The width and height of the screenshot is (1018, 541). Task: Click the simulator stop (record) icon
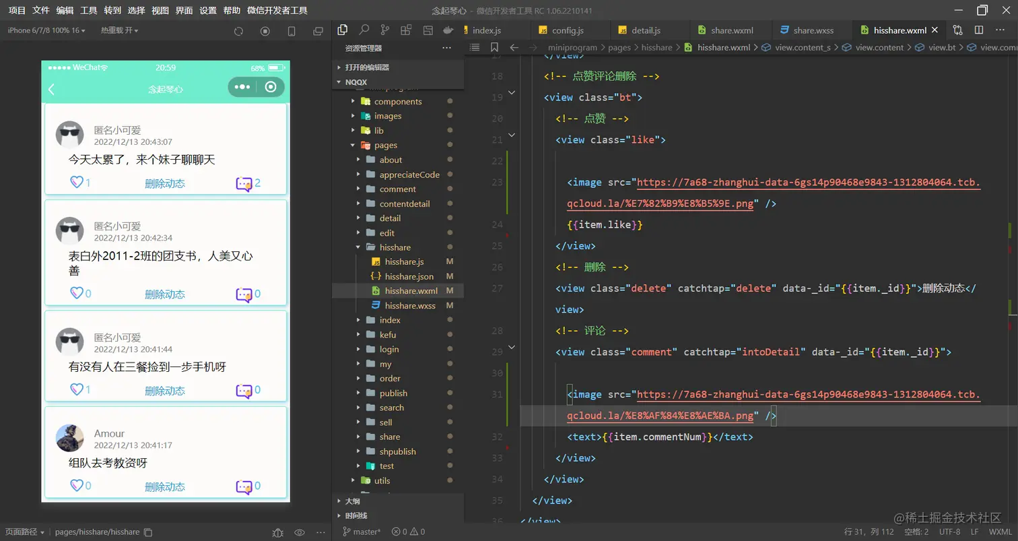coord(265,31)
